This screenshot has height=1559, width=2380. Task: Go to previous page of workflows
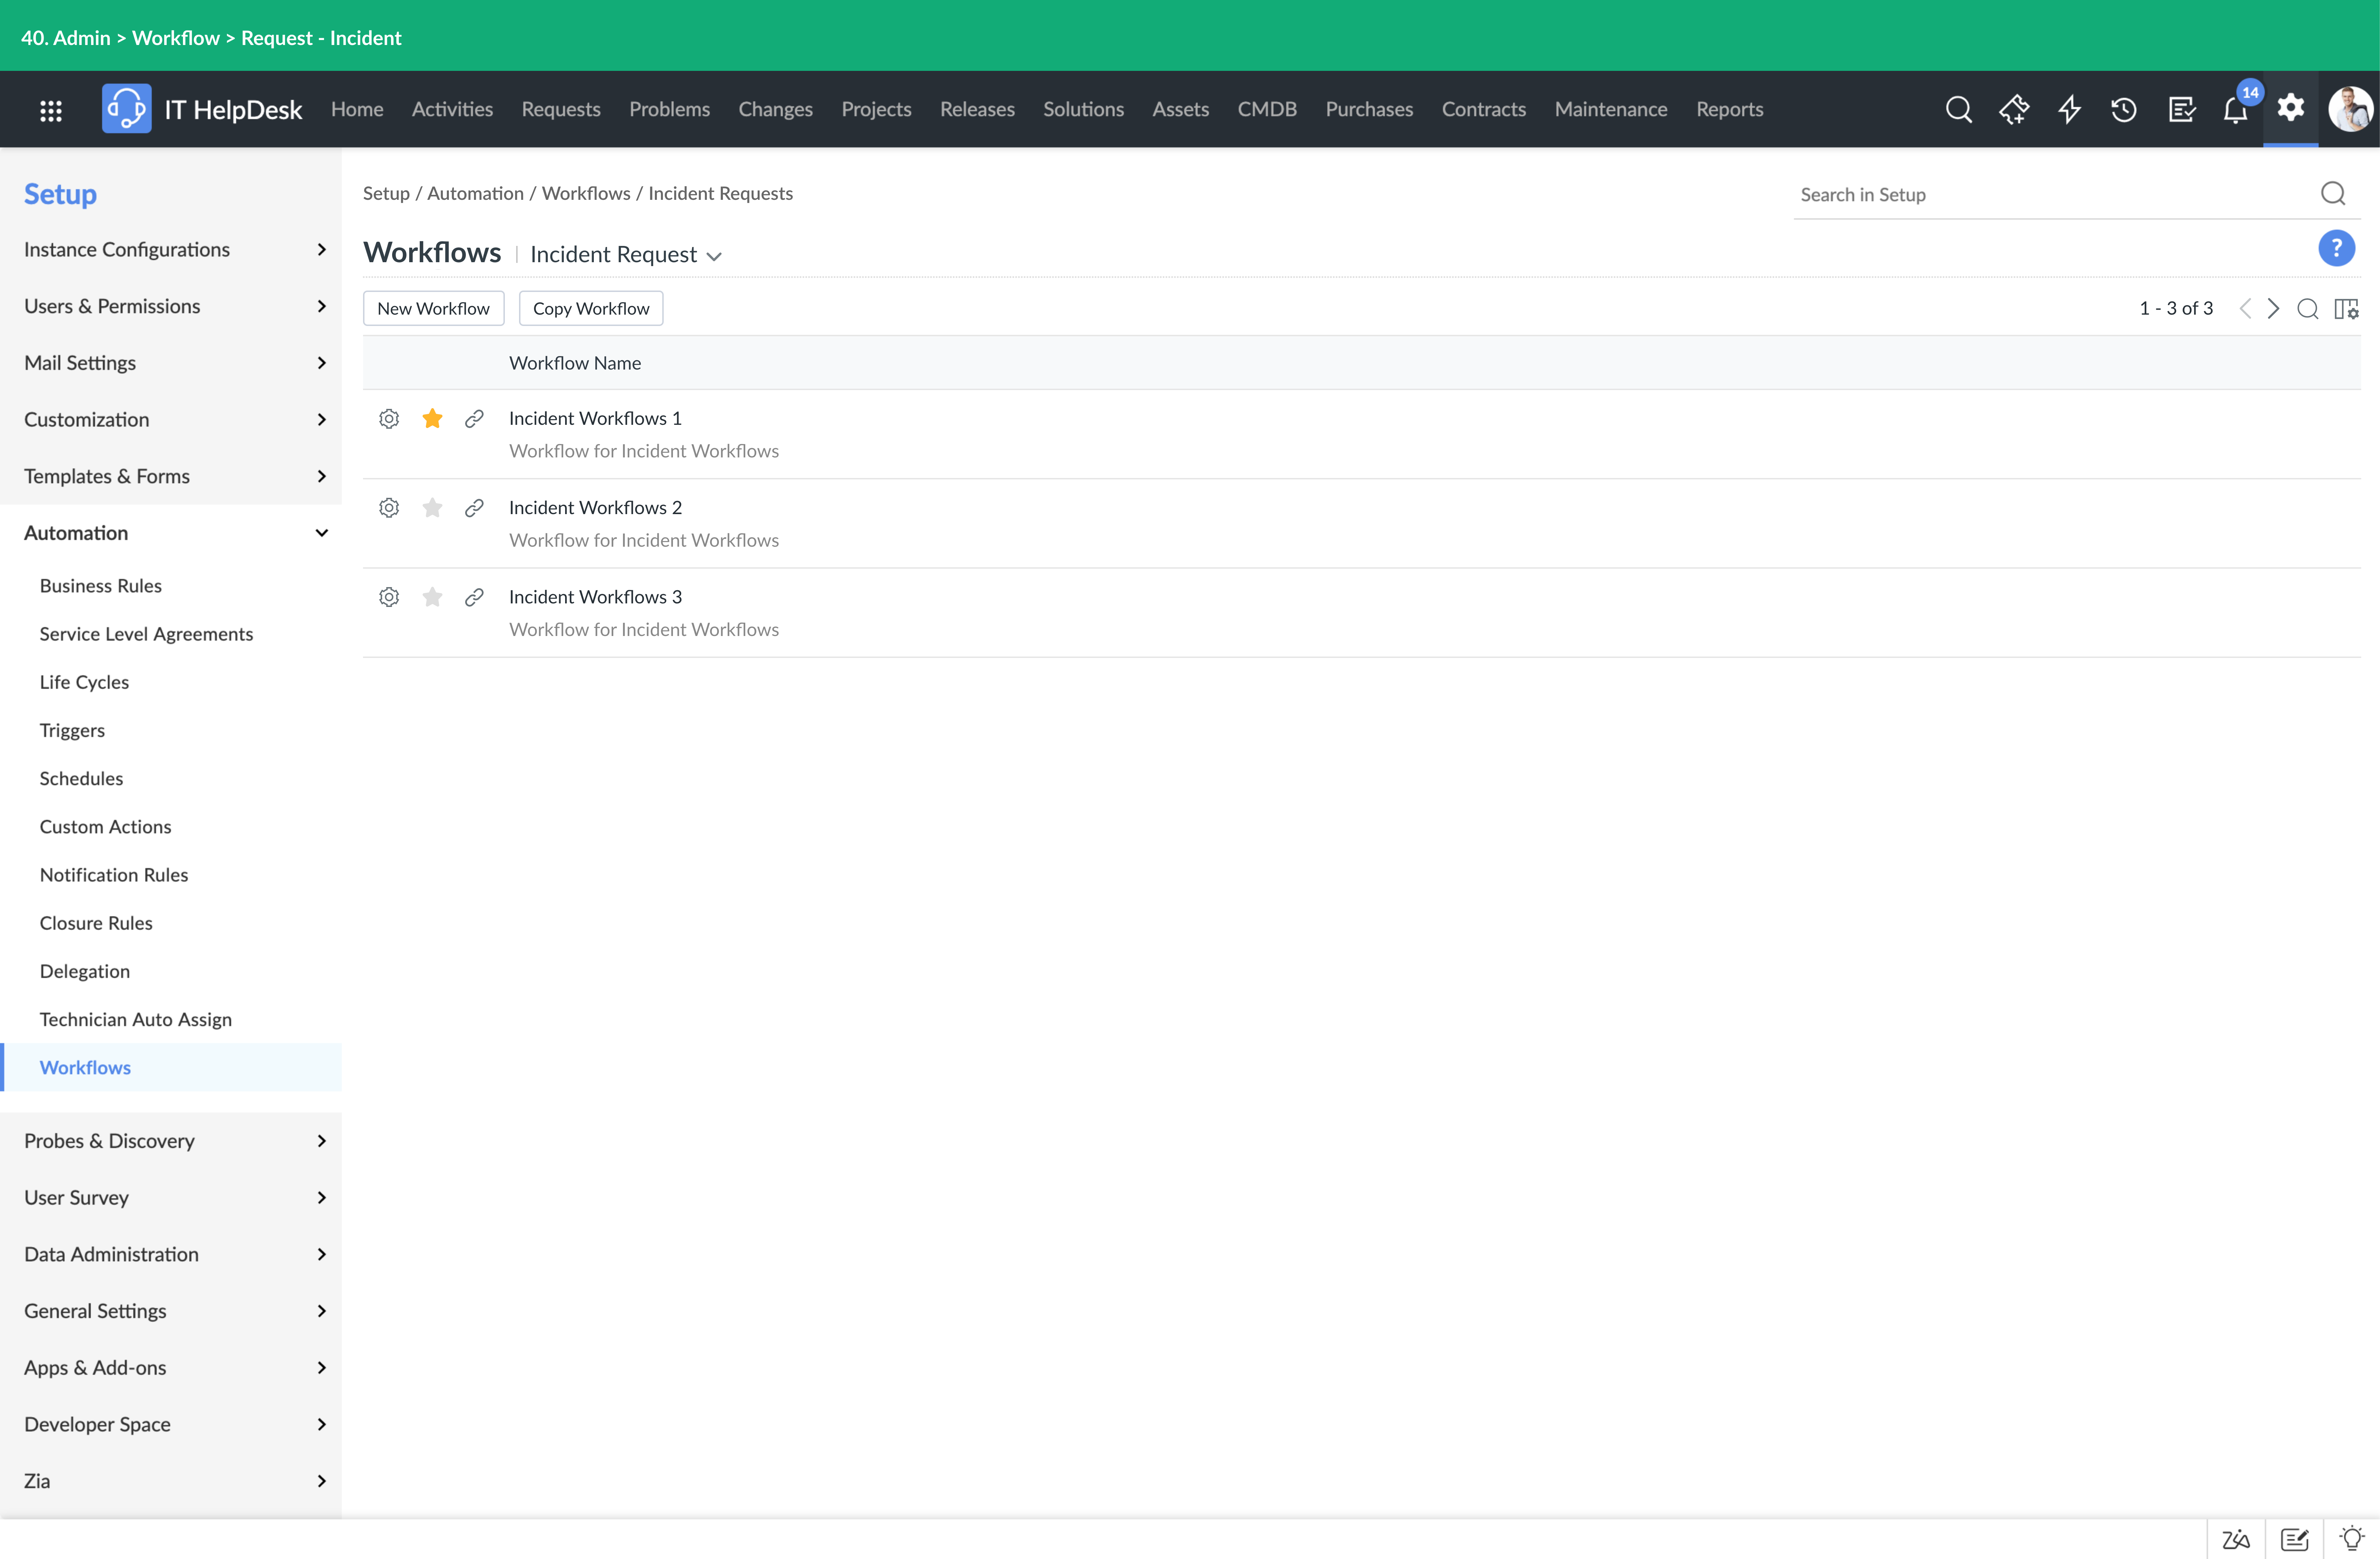(x=2245, y=309)
